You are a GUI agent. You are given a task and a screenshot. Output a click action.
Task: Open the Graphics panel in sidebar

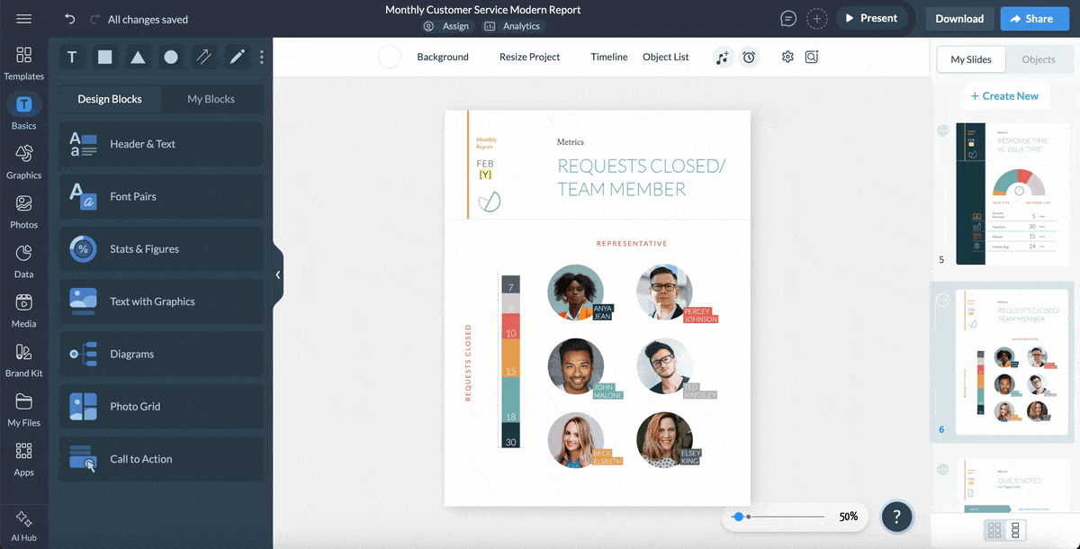coord(23,160)
